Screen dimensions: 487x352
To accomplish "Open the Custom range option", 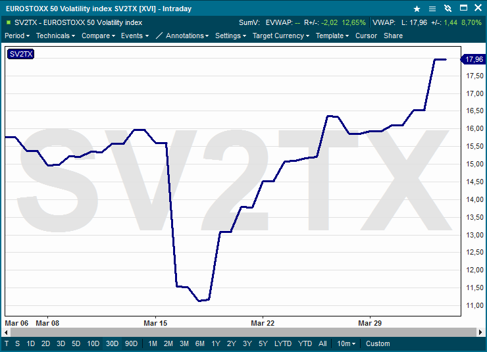I will [378, 343].
